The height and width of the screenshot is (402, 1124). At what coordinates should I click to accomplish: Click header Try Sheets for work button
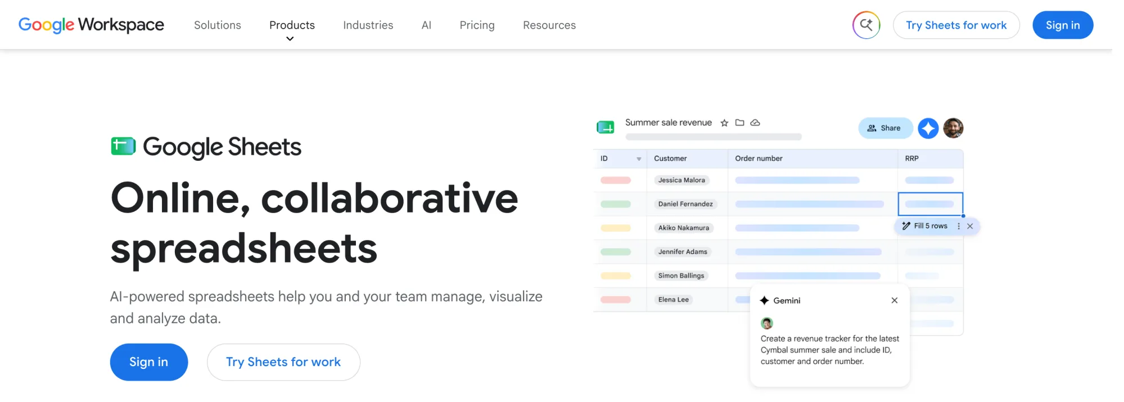[956, 25]
